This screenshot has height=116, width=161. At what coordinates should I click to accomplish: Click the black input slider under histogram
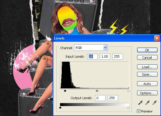tap(65, 91)
